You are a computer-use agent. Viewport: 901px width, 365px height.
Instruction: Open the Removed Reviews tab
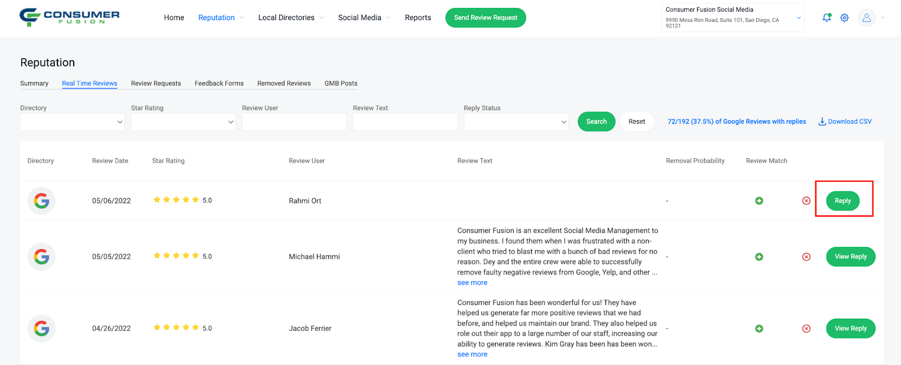[x=284, y=83]
